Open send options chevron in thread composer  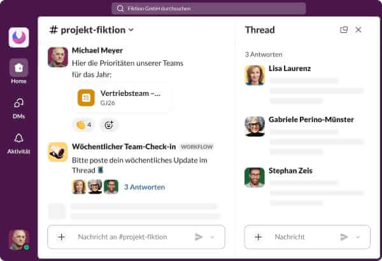pyautogui.click(x=358, y=237)
